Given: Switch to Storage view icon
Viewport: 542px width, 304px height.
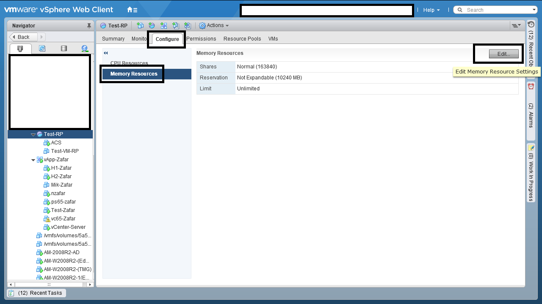Looking at the screenshot, I should point(64,49).
